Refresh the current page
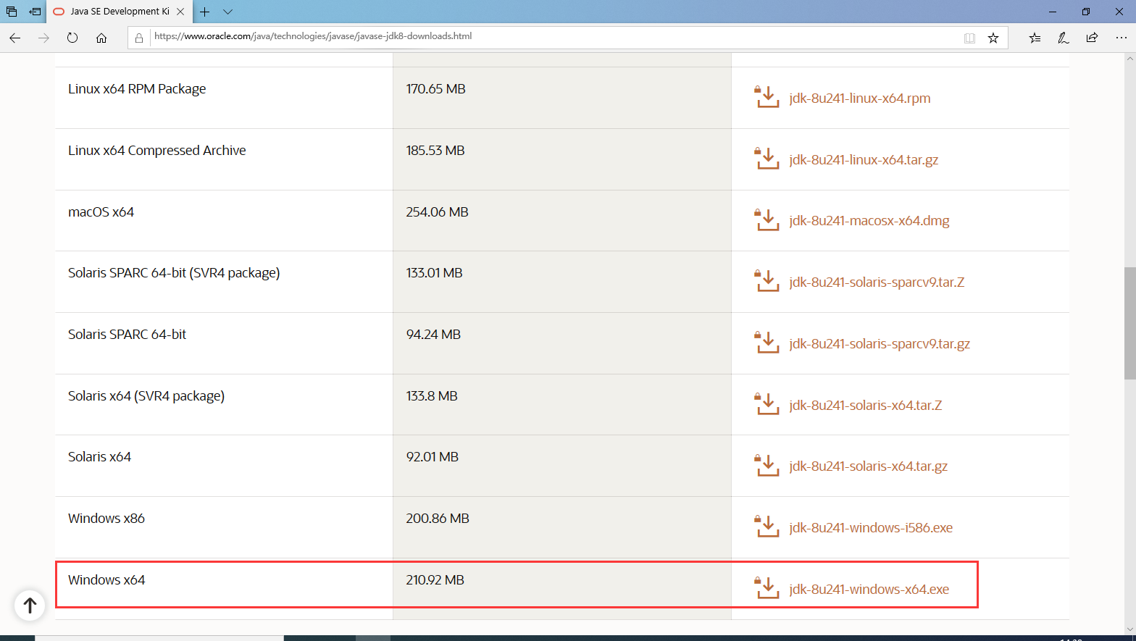The image size is (1136, 641). tap(72, 38)
